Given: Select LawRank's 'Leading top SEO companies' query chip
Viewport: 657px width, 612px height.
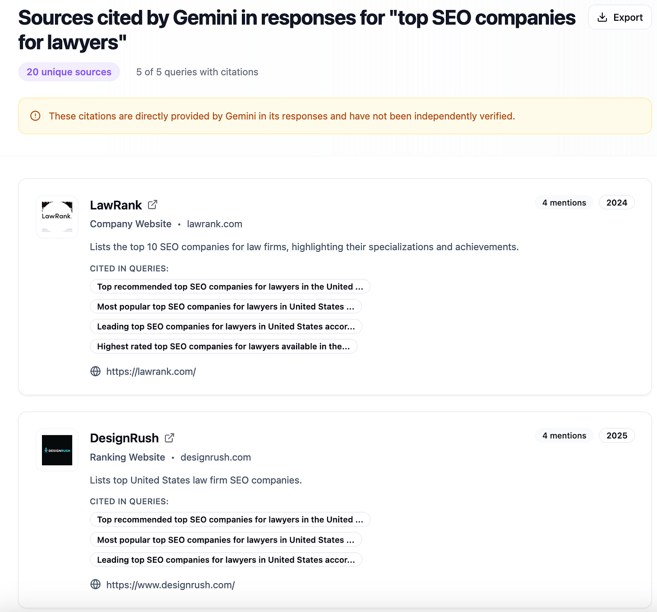Looking at the screenshot, I should click(x=226, y=326).
